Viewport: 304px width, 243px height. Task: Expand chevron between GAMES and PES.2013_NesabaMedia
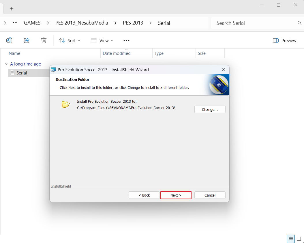coord(48,23)
